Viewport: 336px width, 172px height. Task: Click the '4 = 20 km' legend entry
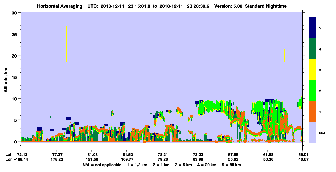pos(207,165)
